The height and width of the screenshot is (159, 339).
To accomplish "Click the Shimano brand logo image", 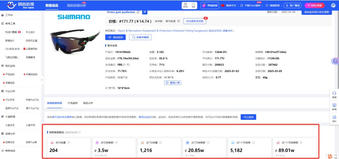I will 74,17.
